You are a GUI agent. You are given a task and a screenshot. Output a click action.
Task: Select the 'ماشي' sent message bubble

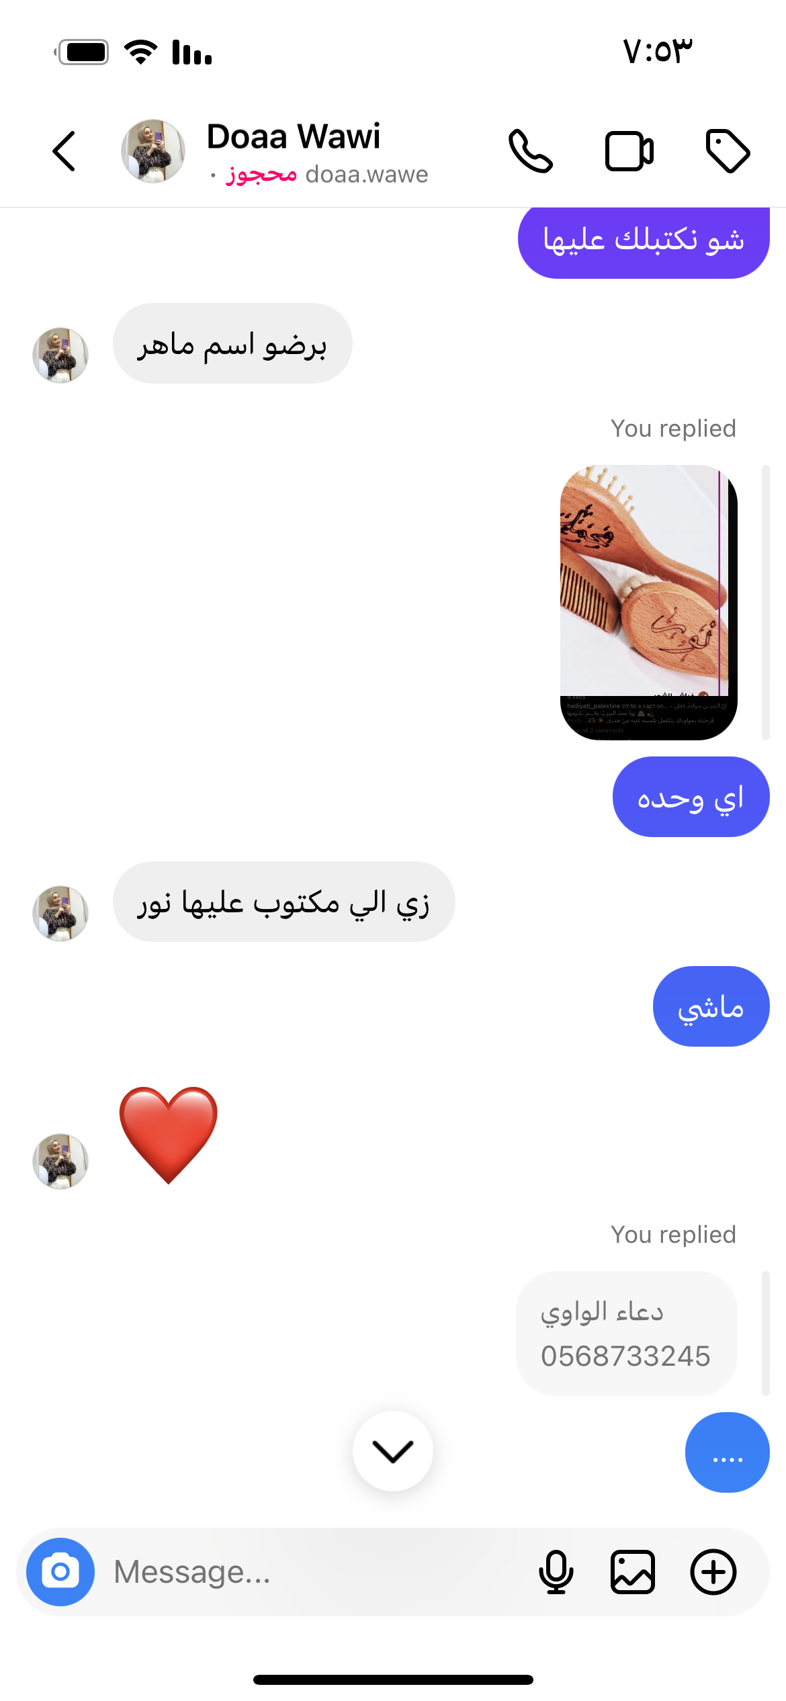[x=711, y=1006]
